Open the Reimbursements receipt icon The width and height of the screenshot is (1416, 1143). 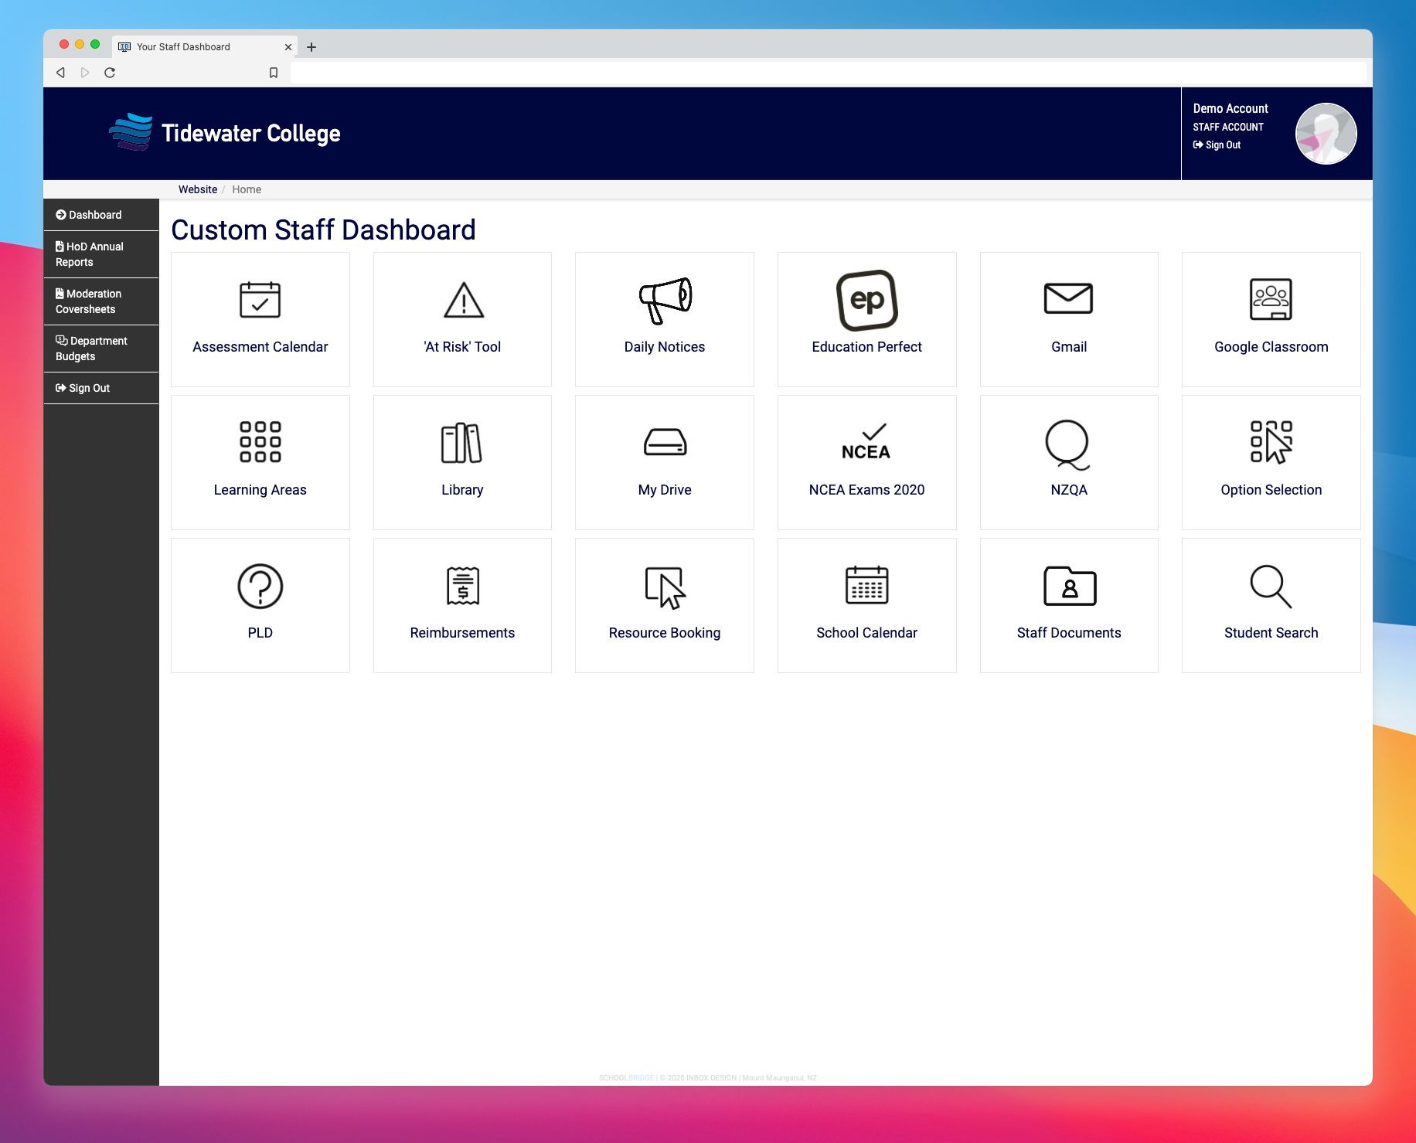pos(462,586)
